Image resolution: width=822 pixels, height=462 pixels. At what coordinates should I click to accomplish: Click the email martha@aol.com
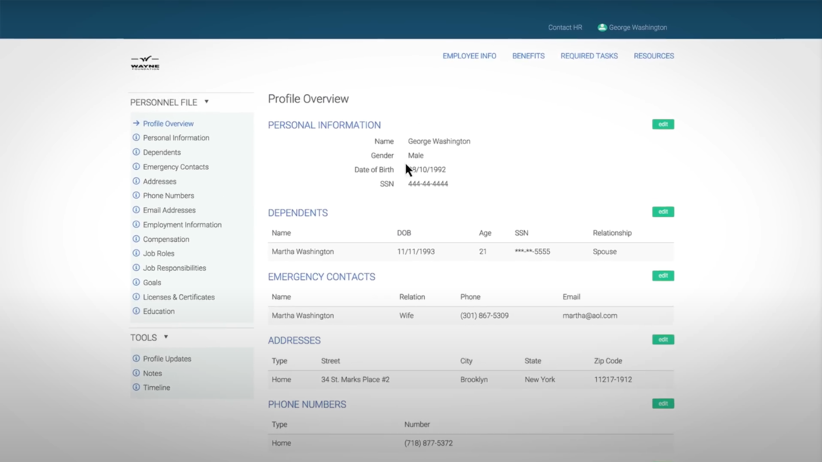coord(590,315)
